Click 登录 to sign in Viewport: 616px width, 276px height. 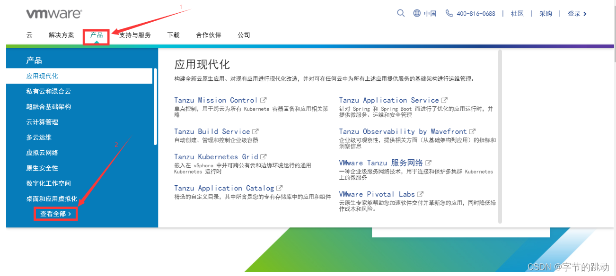tap(574, 14)
